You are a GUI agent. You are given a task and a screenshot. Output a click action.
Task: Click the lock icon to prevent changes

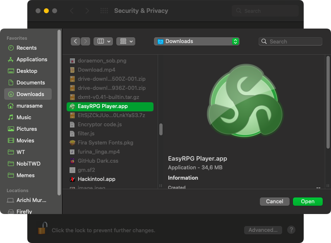click(x=42, y=228)
